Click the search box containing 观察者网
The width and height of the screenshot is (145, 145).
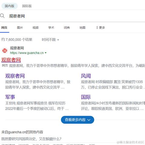coord(72,16)
